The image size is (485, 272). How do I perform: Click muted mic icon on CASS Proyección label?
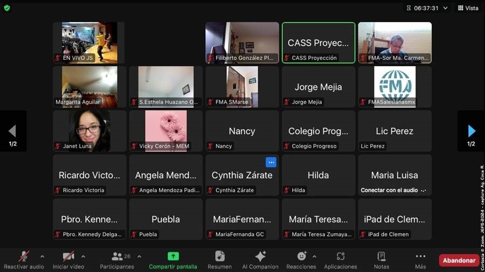287,58
